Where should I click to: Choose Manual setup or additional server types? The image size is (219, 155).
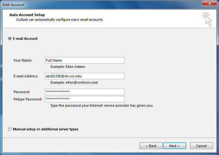tap(10, 129)
